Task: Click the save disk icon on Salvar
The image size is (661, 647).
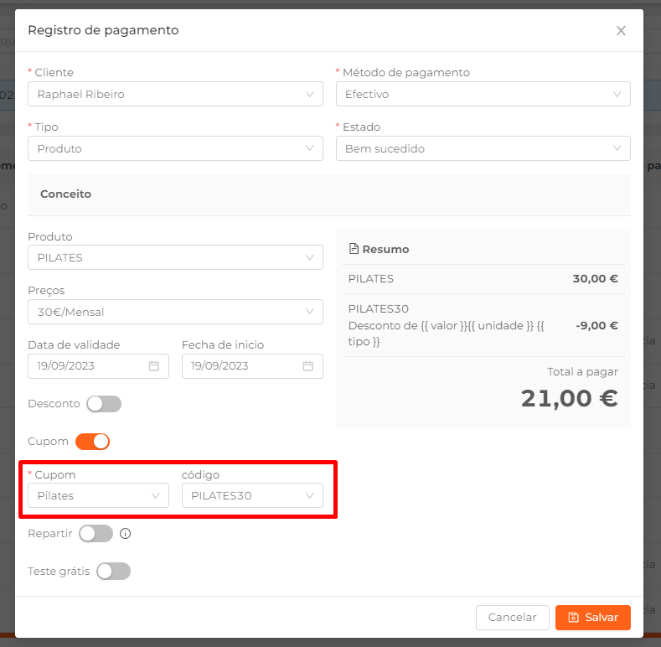Action: click(x=574, y=618)
